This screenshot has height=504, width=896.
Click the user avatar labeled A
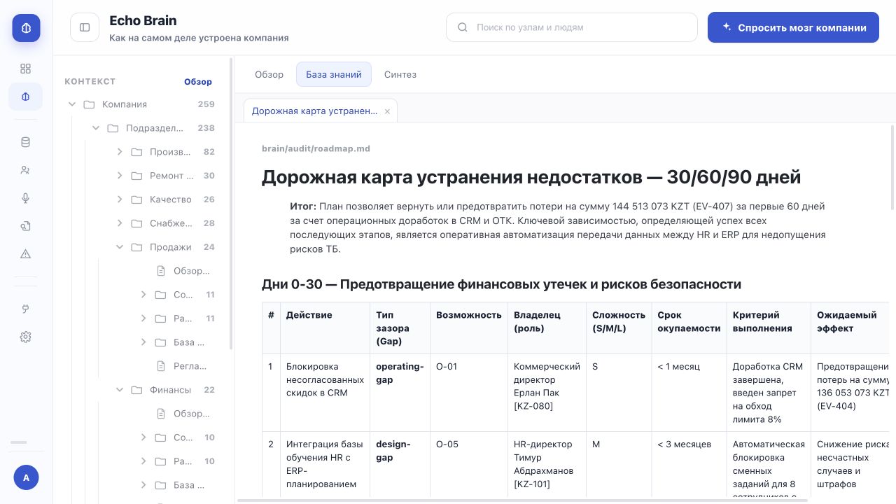pos(26,477)
